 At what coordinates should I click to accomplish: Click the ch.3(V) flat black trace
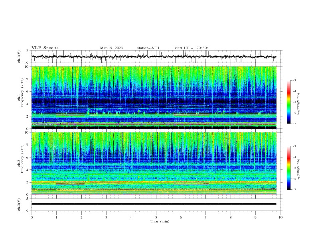click(x=154, y=204)
